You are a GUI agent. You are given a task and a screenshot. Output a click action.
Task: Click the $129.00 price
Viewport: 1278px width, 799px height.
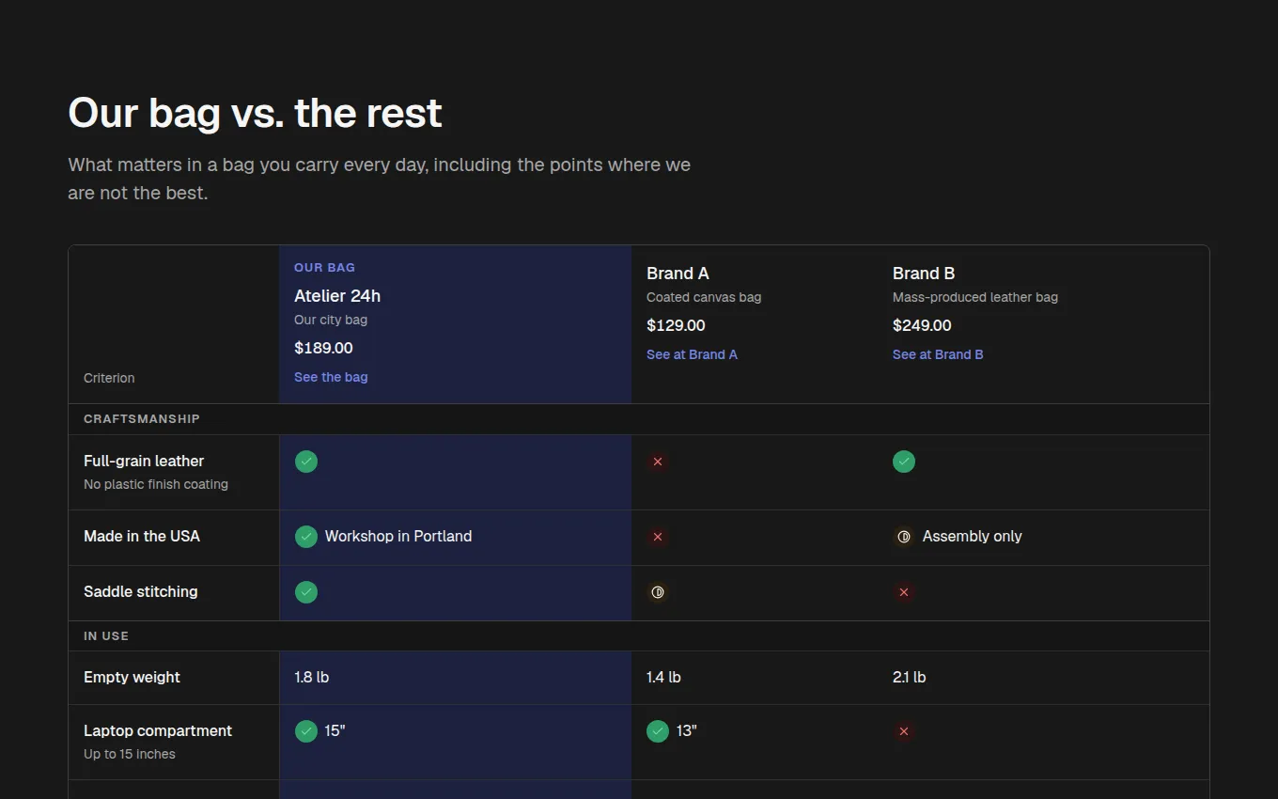(676, 325)
